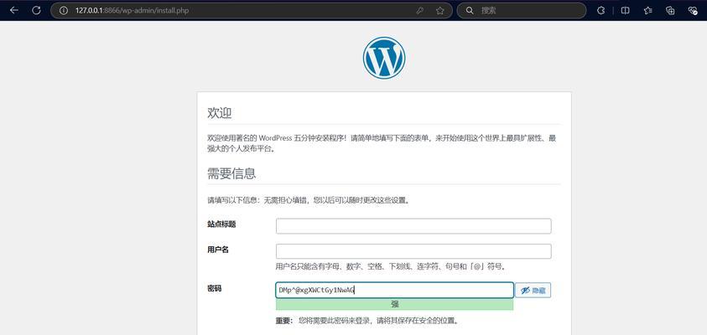
Task: Click the green 强 strength indicator
Action: click(x=394, y=304)
